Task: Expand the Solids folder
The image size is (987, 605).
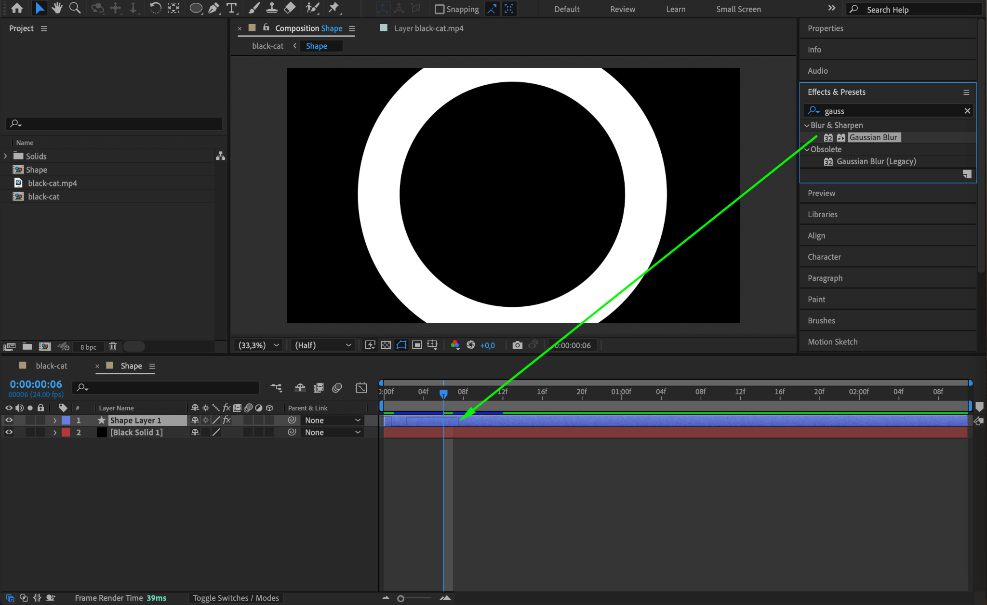Action: click(x=5, y=156)
